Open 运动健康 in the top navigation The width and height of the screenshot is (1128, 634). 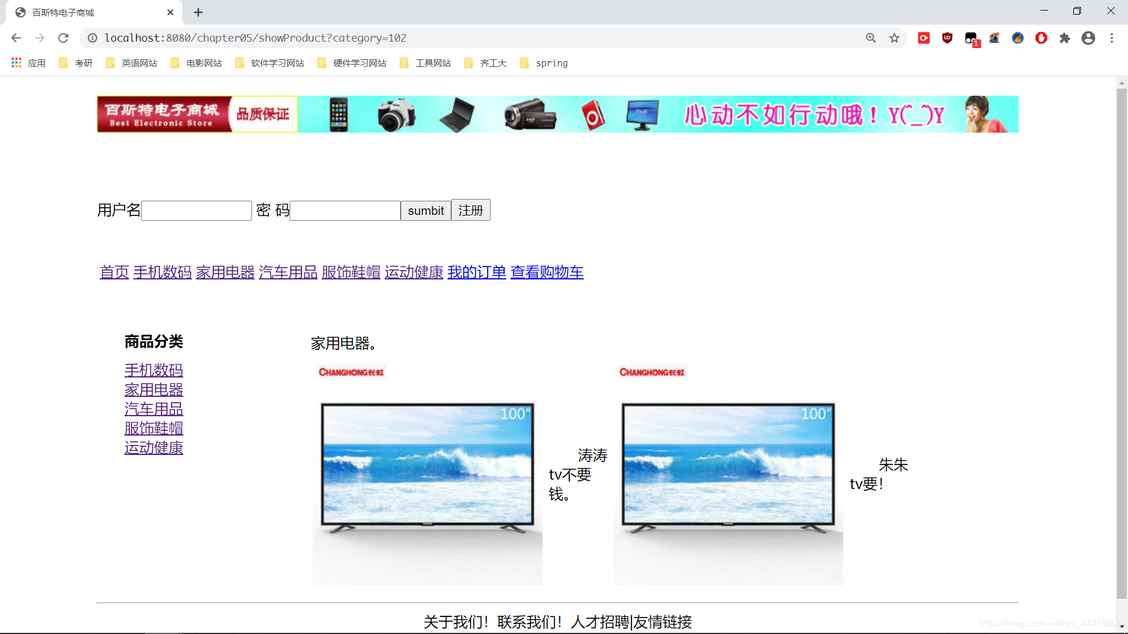click(x=414, y=272)
